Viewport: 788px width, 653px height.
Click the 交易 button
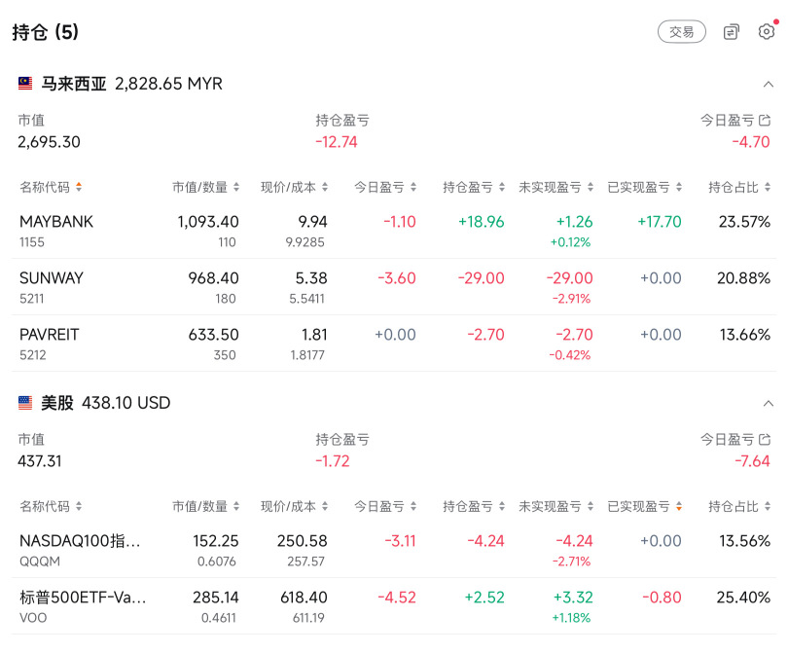coord(681,32)
